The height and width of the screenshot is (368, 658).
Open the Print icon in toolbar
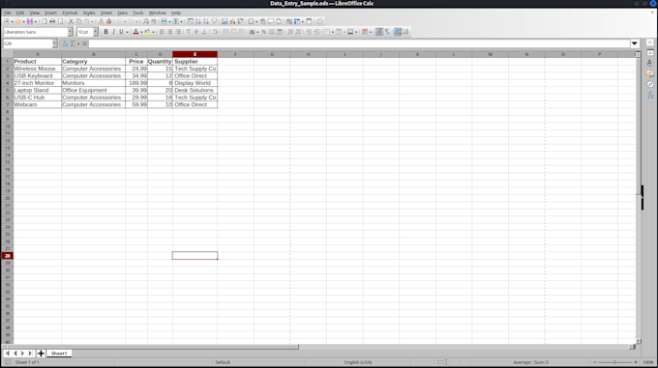pos(52,21)
